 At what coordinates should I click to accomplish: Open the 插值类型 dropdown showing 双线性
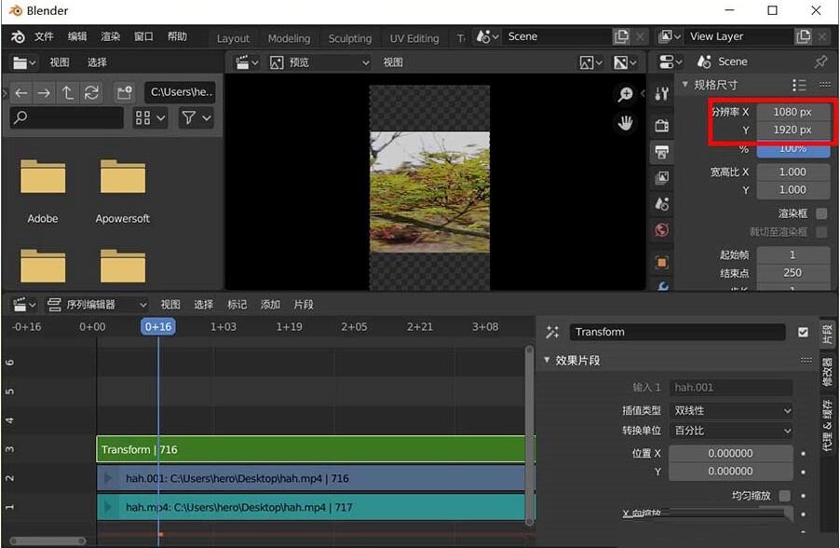point(731,410)
